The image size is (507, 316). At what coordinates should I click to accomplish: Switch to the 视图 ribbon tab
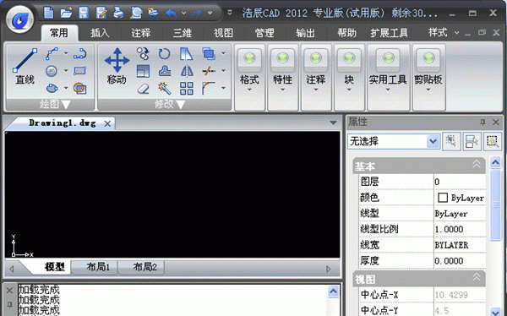pyautogui.click(x=223, y=33)
